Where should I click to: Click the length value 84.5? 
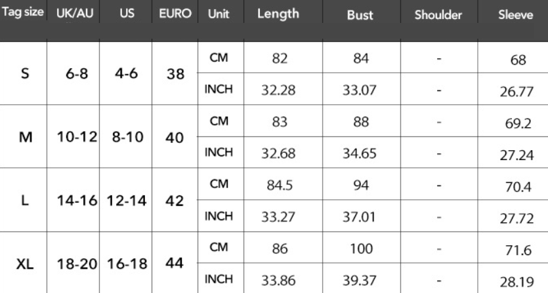[x=278, y=186]
